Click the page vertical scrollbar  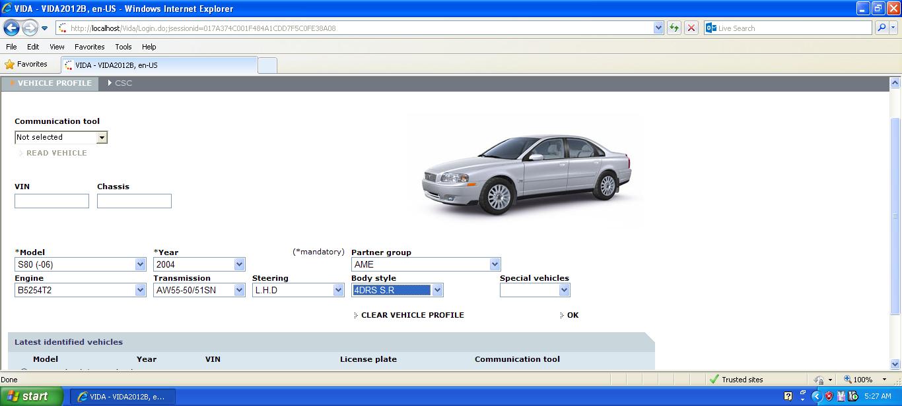tap(895, 217)
